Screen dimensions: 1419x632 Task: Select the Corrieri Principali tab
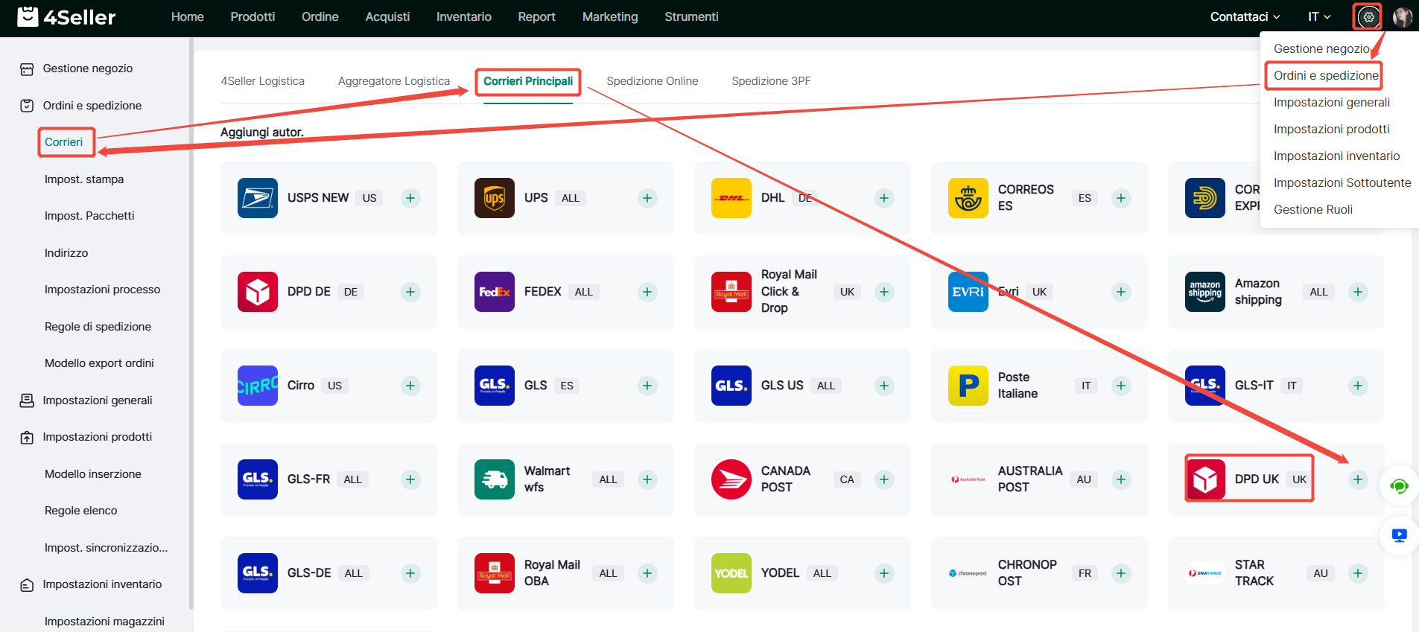click(528, 81)
